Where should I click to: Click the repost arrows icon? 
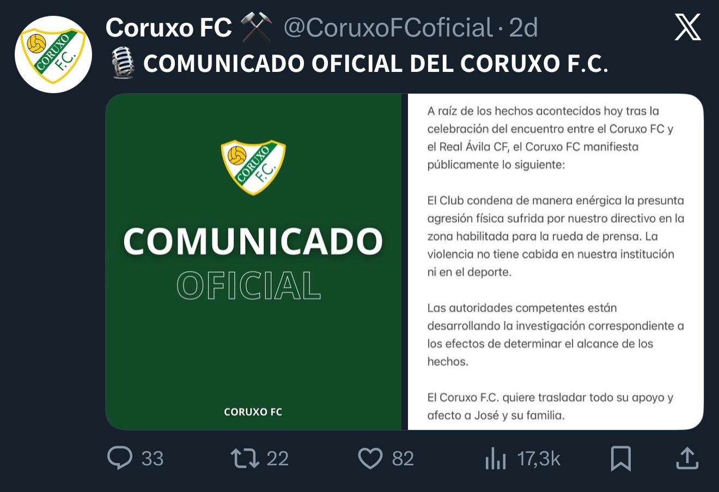[x=245, y=458]
